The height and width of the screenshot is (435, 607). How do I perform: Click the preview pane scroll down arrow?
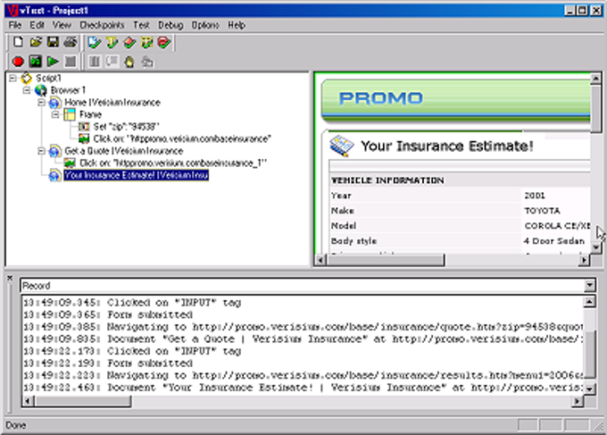tap(595, 247)
